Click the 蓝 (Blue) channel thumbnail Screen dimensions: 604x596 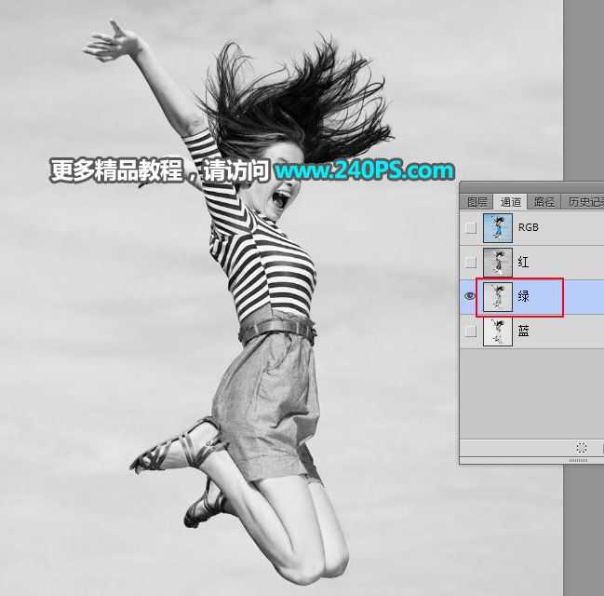498,331
